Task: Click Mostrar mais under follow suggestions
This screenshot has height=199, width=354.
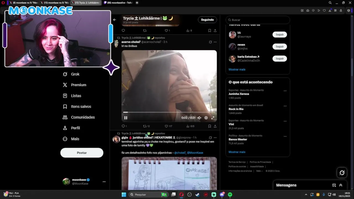Action: (237, 69)
